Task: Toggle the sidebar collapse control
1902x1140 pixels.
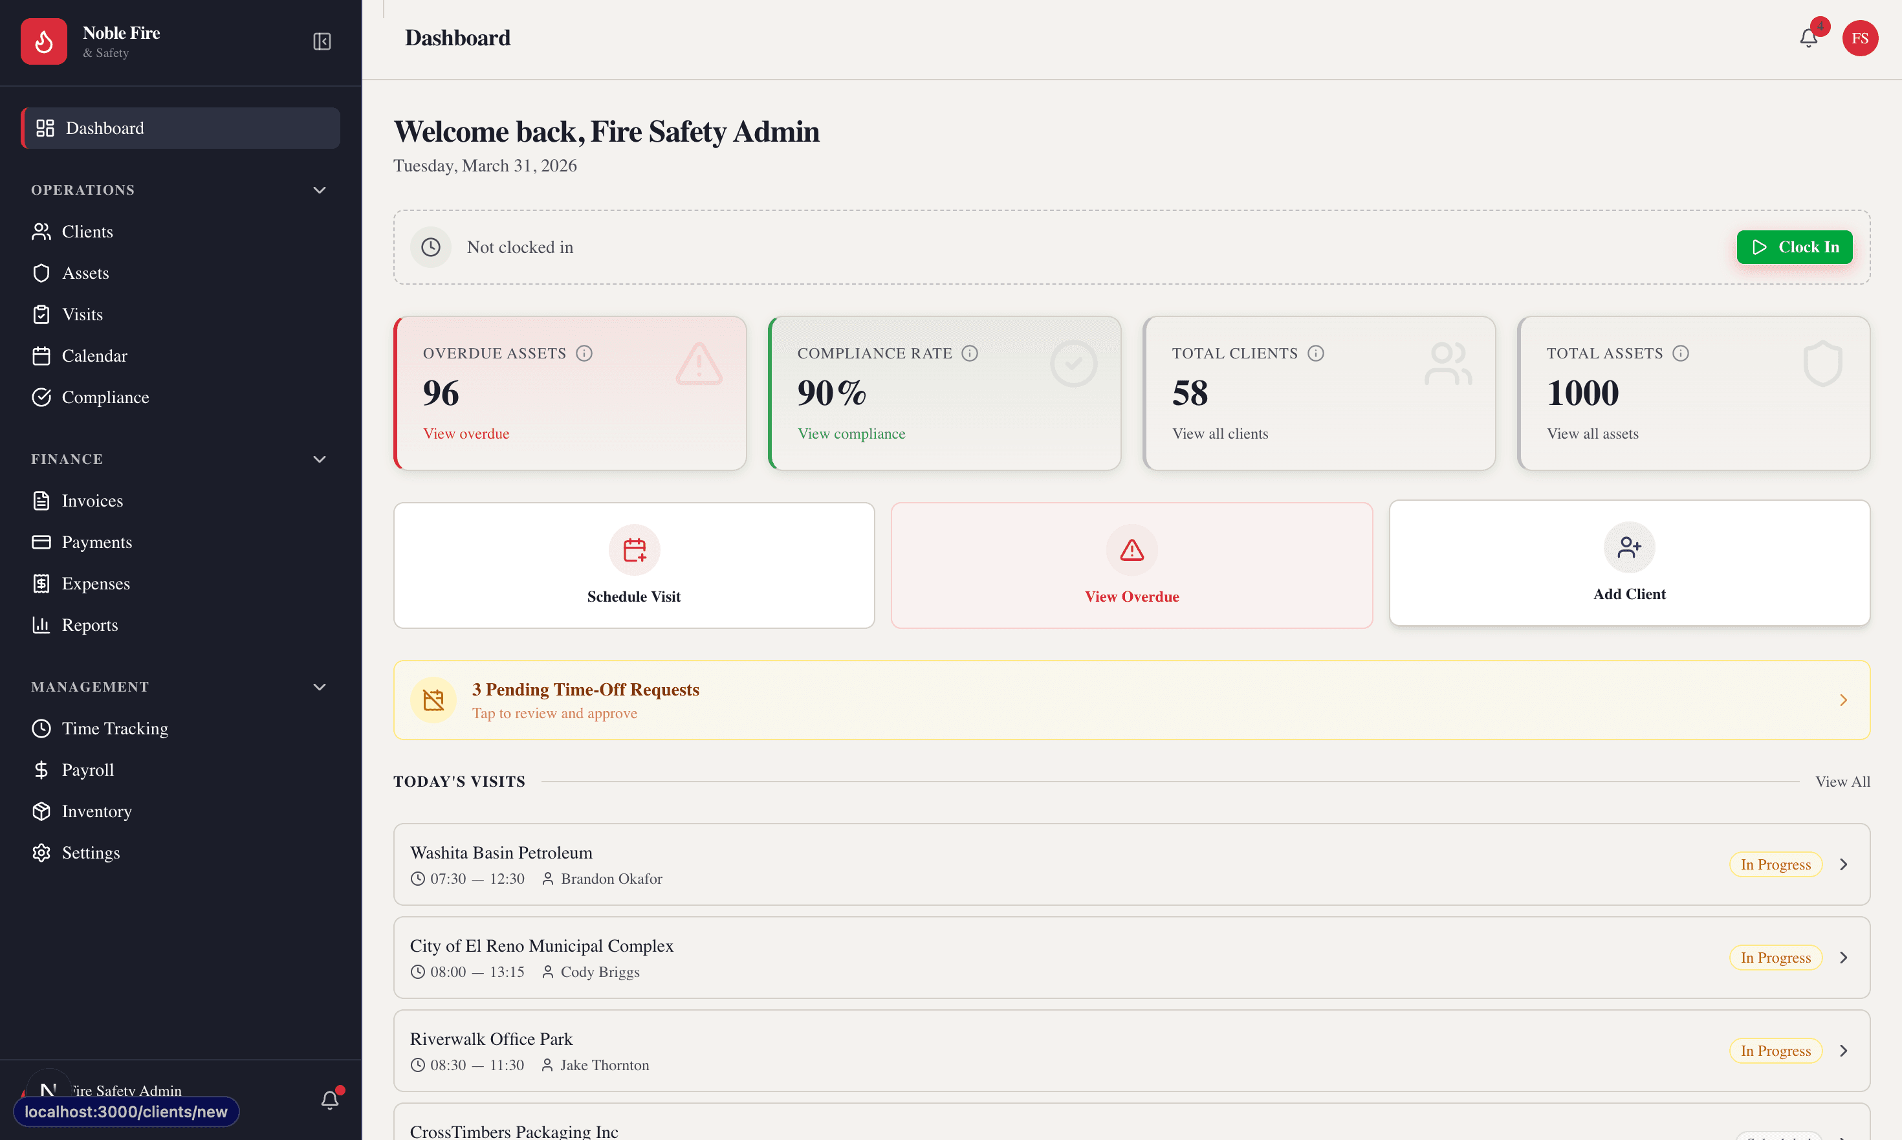Action: point(322,42)
